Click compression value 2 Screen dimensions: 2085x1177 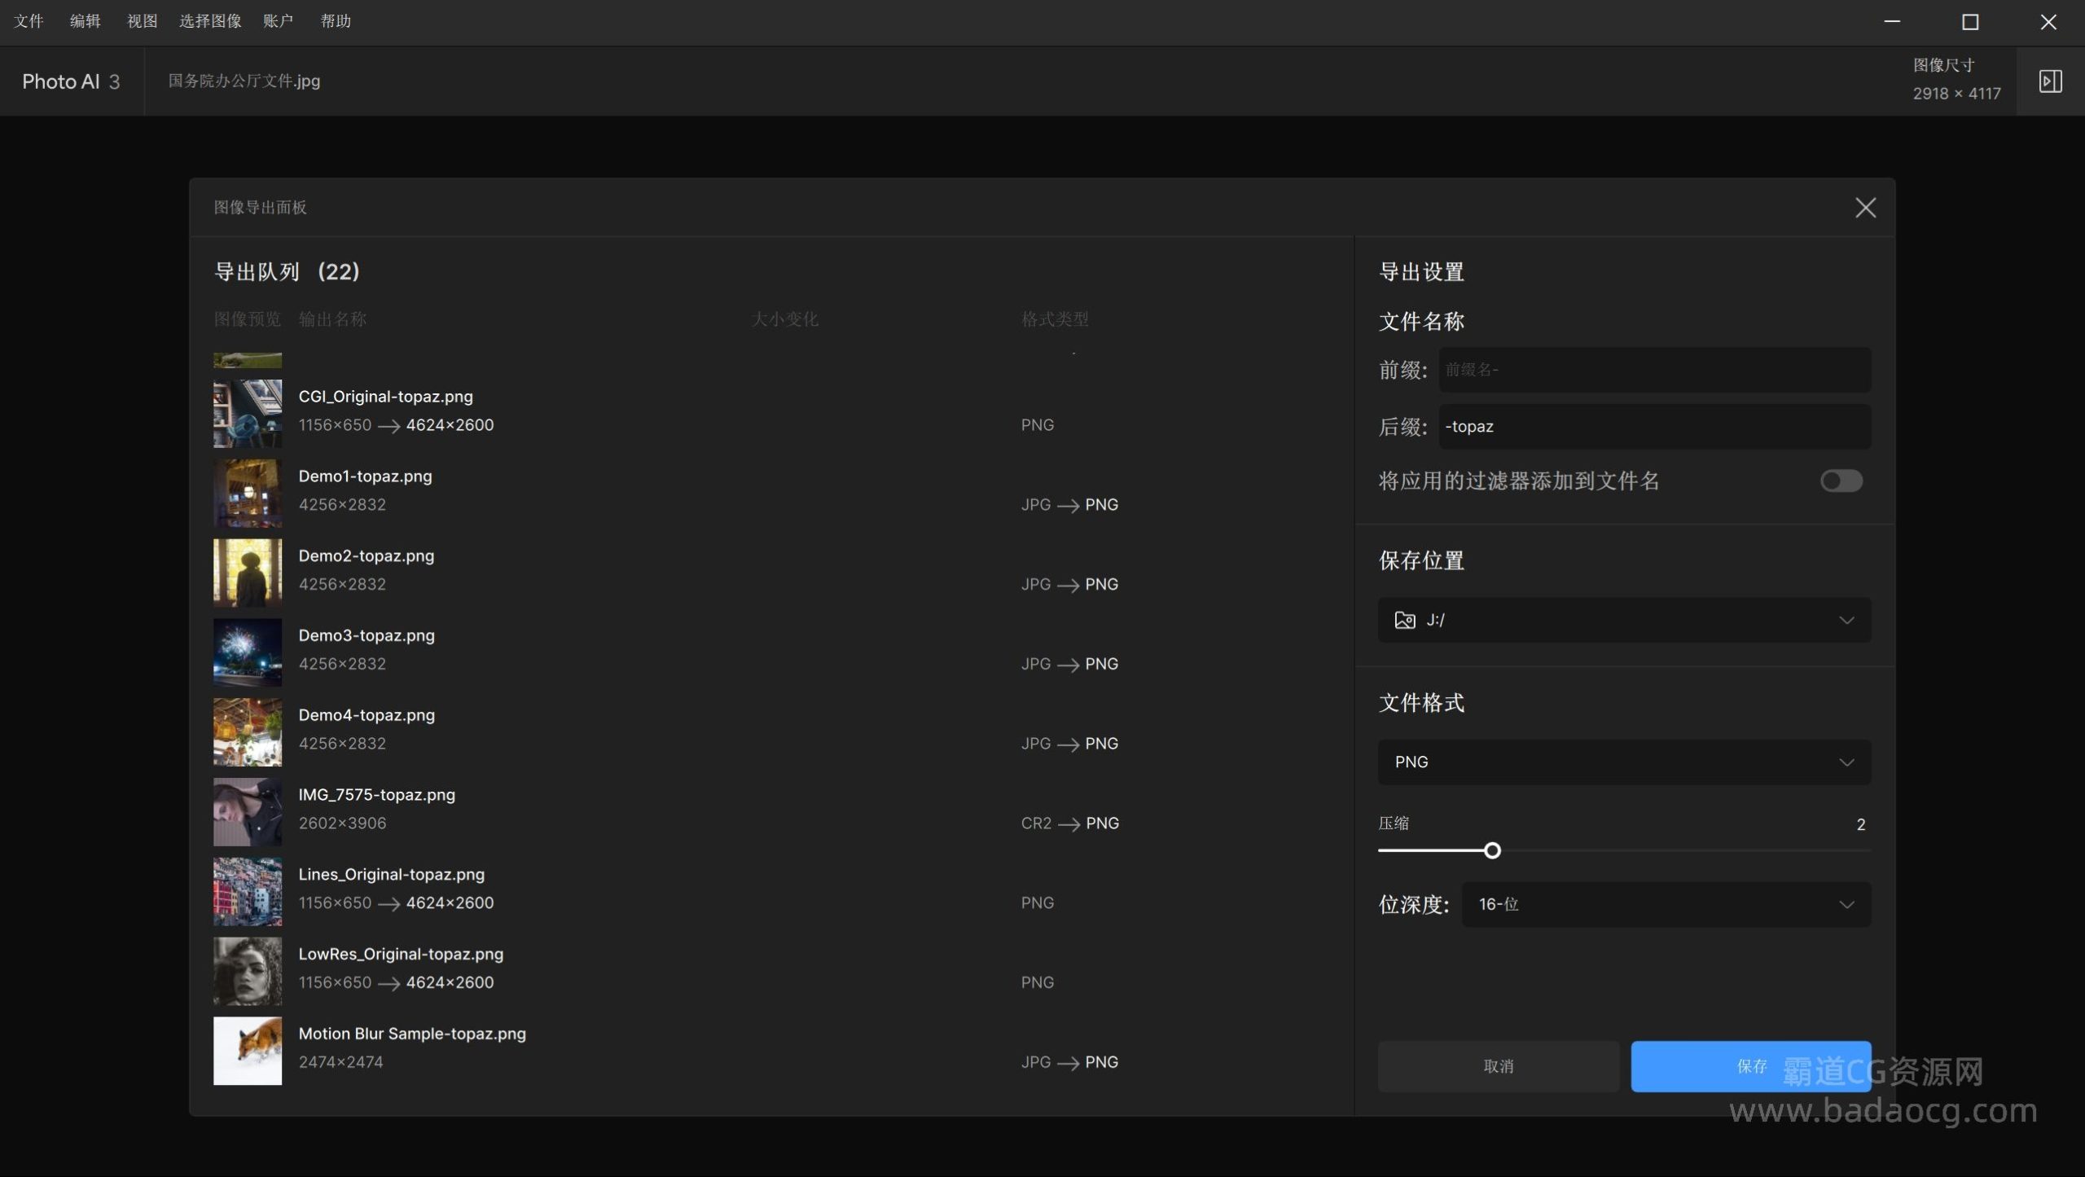1860,824
